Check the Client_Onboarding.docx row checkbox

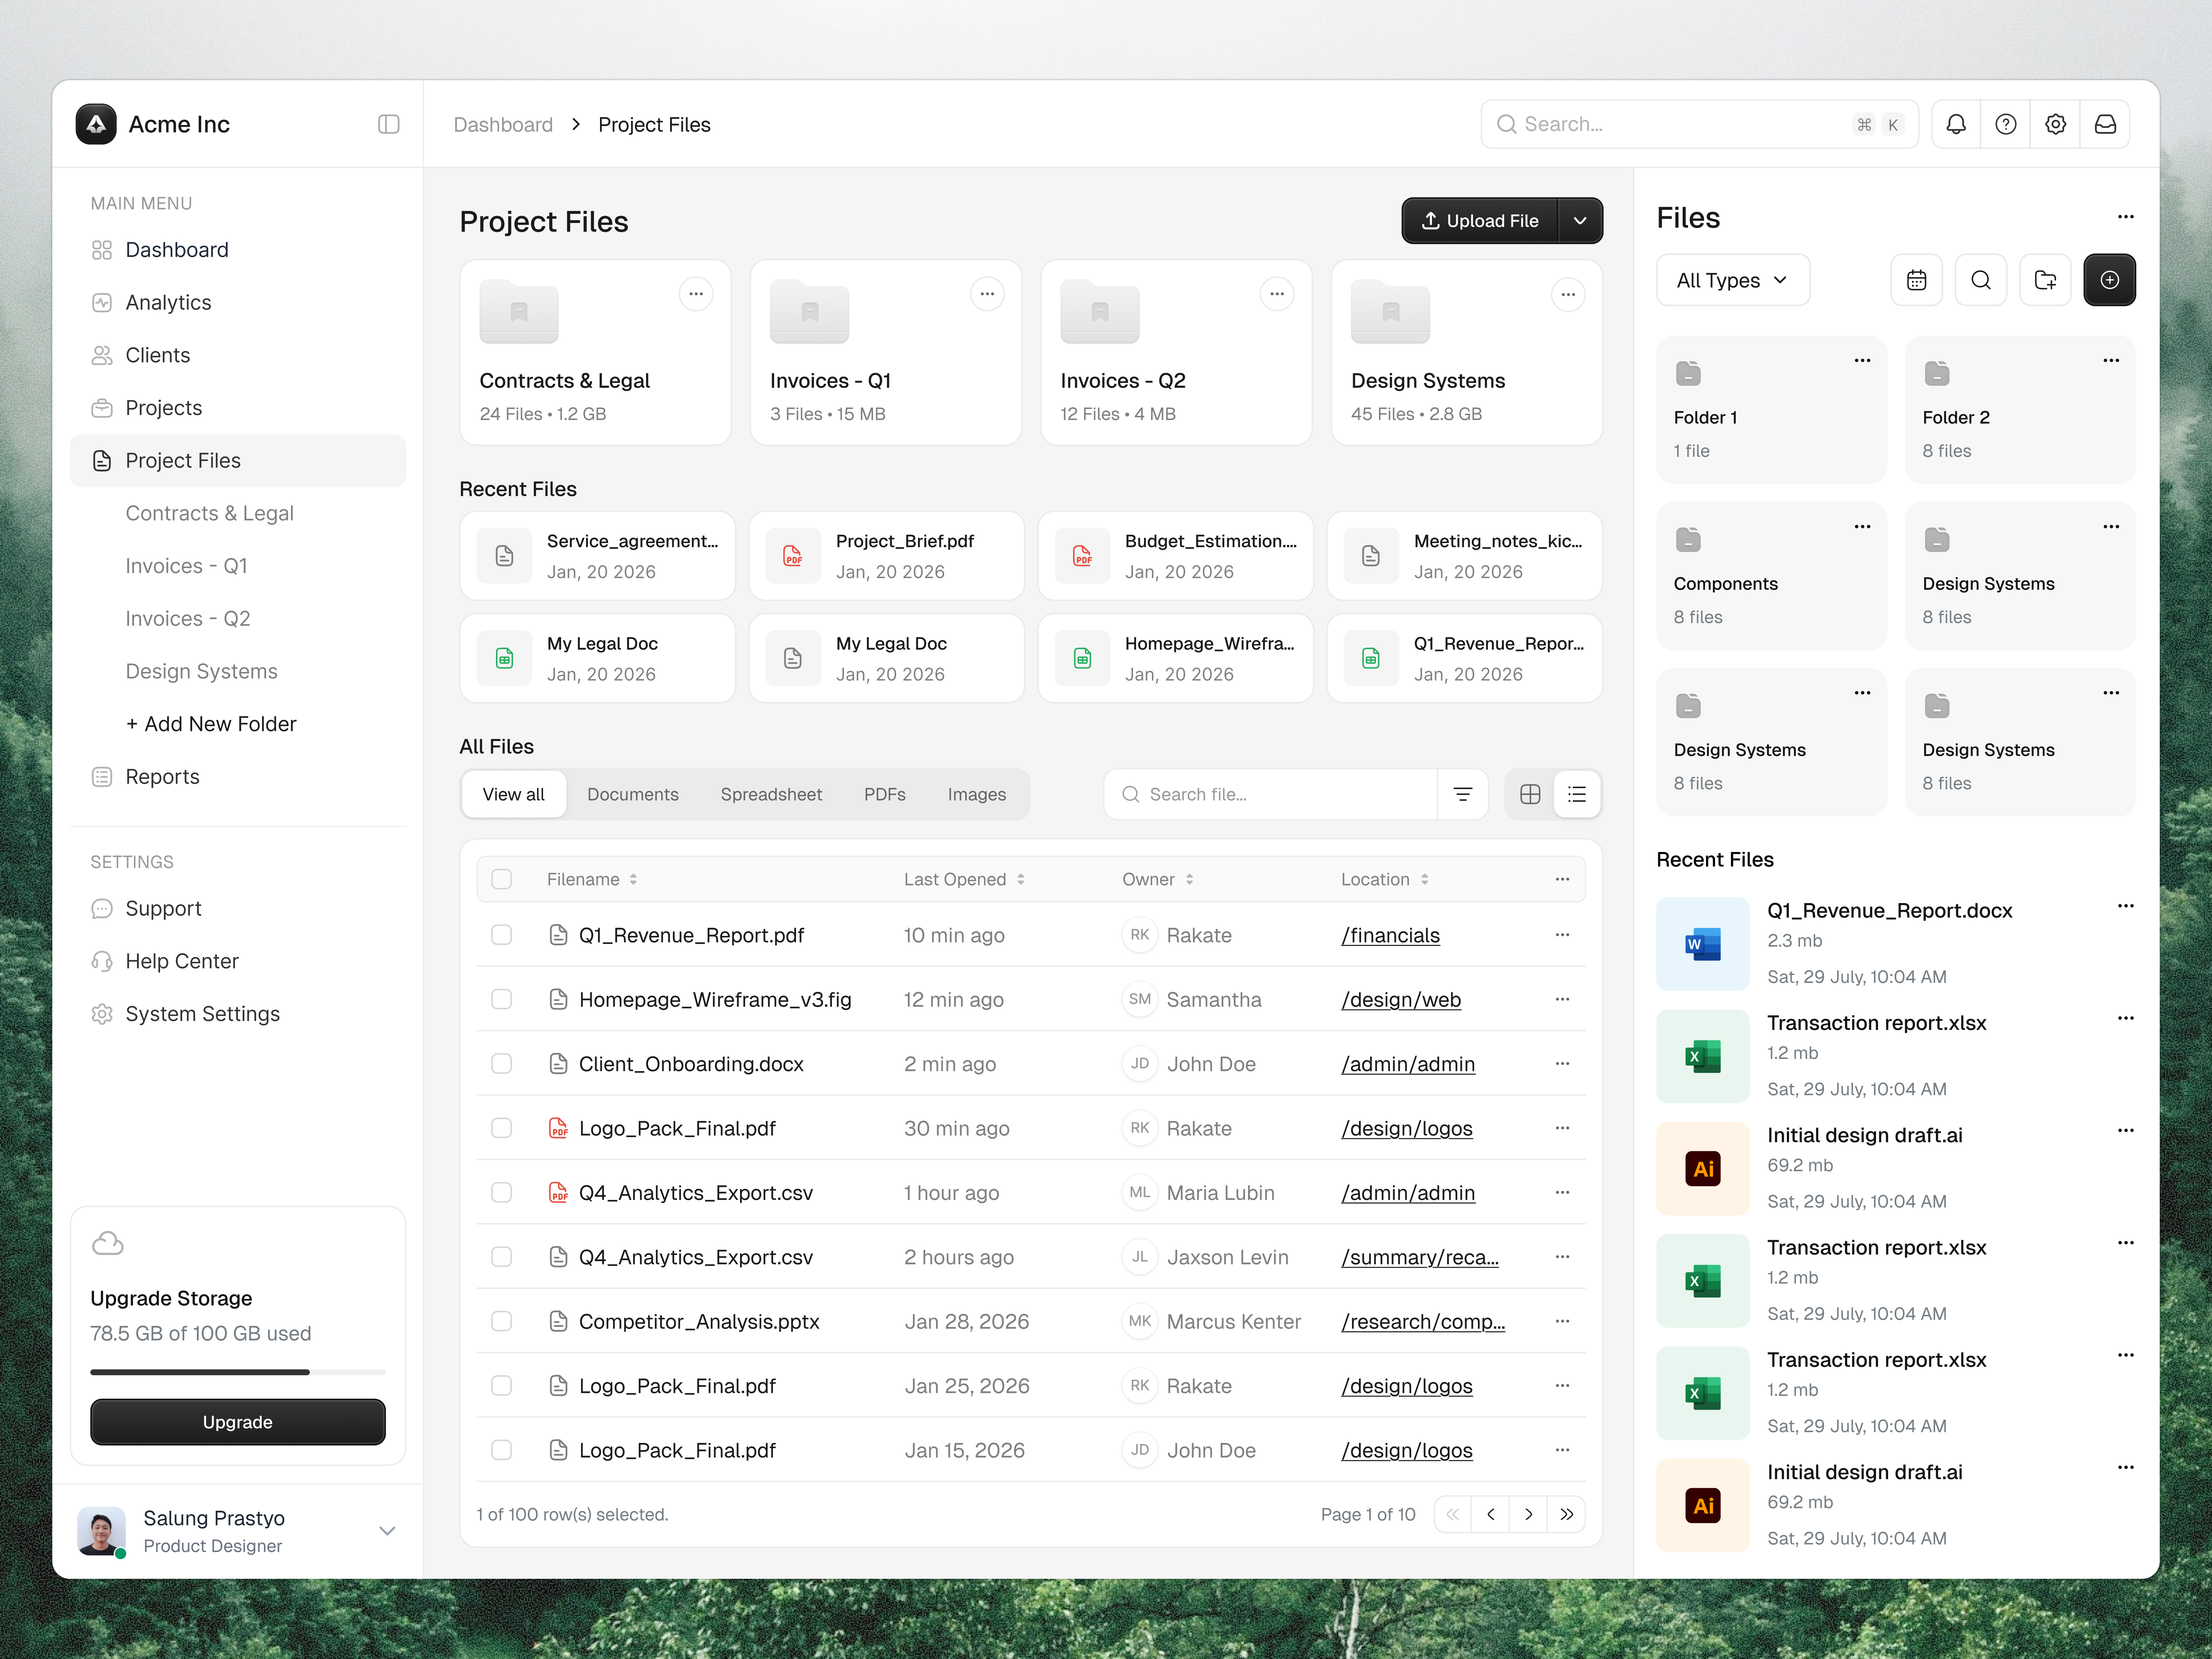pos(502,1064)
